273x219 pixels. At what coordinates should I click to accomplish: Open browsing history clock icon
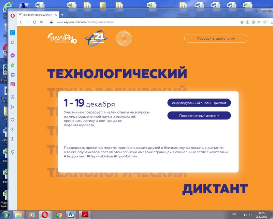point(13,129)
